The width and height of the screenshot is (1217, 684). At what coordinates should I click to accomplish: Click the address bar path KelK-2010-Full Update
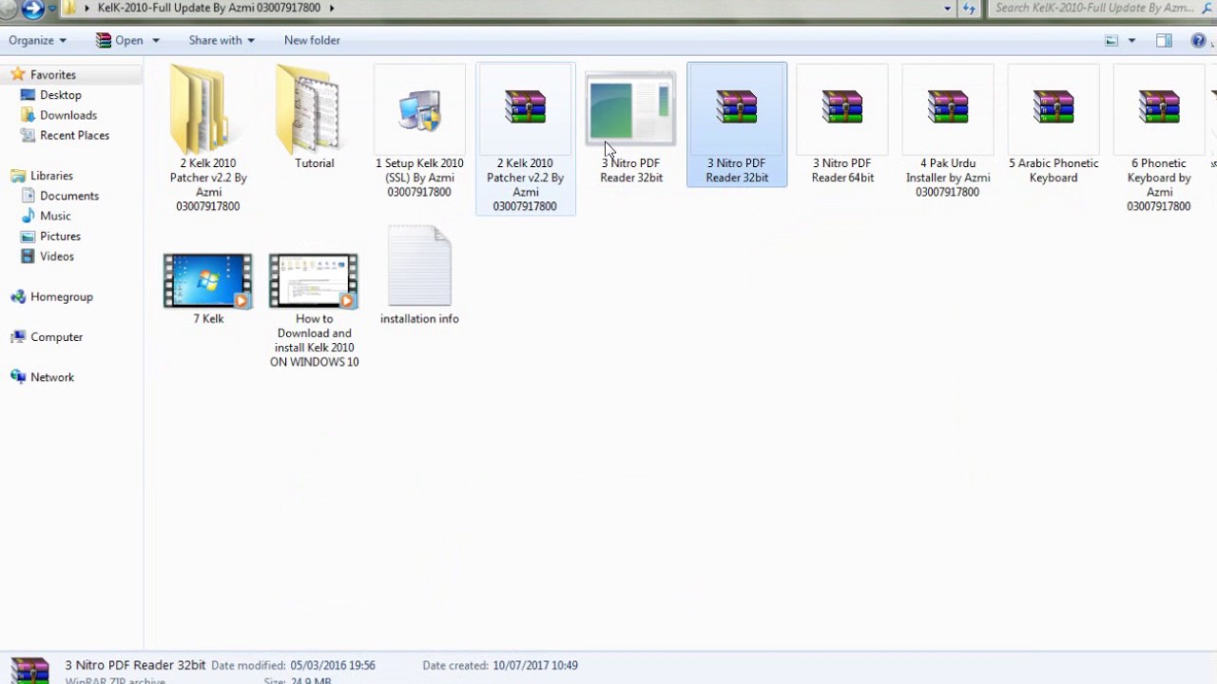pyautogui.click(x=209, y=8)
